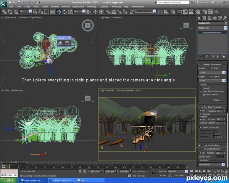
Task: Open the mr Sun sunlight type dropdown
Action: (212, 72)
